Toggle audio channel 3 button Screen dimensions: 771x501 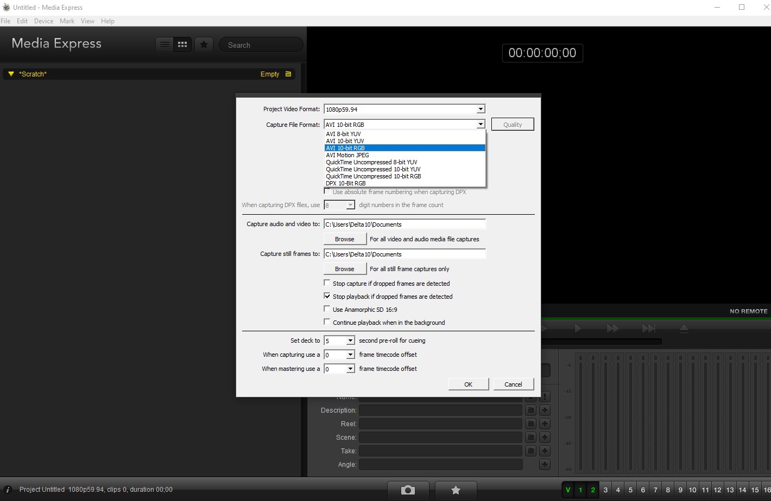pos(605,490)
